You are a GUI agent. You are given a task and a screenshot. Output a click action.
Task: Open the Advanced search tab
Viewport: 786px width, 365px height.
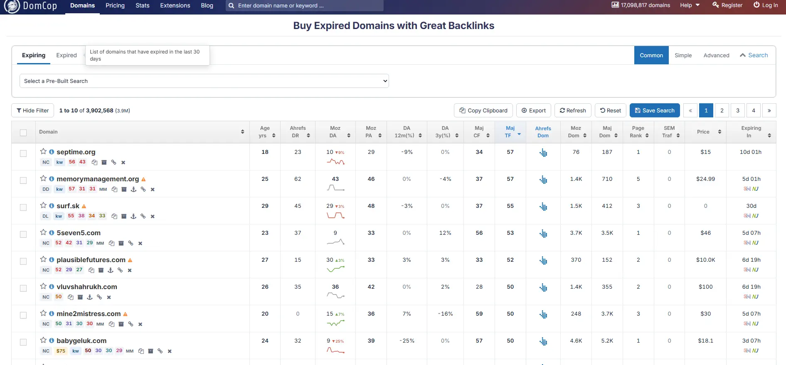point(716,55)
